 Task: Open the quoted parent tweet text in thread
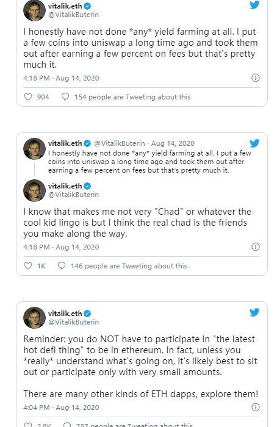(x=150, y=162)
